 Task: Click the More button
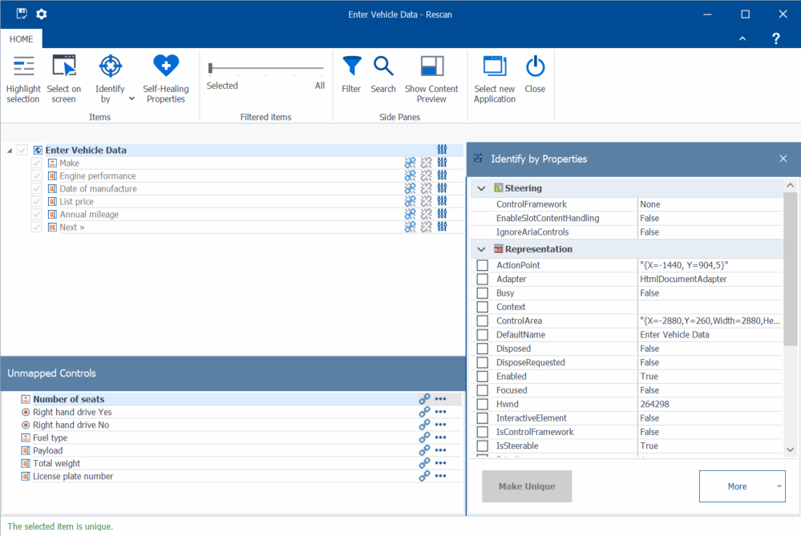tap(742, 486)
